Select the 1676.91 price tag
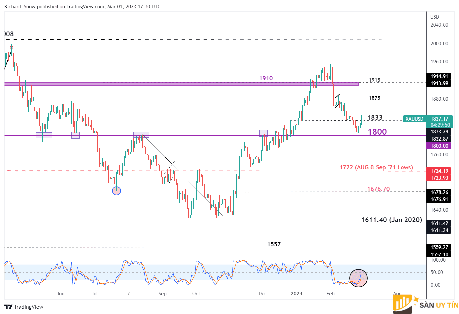This screenshot has height=314, width=459. pos(439,199)
